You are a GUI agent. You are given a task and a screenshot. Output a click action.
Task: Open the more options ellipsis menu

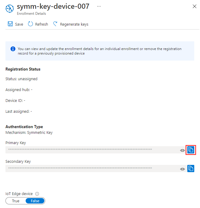(99, 6)
